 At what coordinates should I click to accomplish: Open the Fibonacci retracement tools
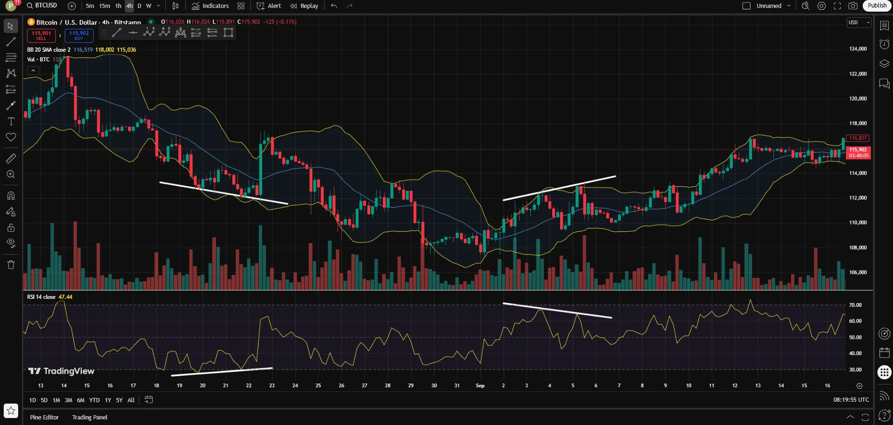(11, 58)
